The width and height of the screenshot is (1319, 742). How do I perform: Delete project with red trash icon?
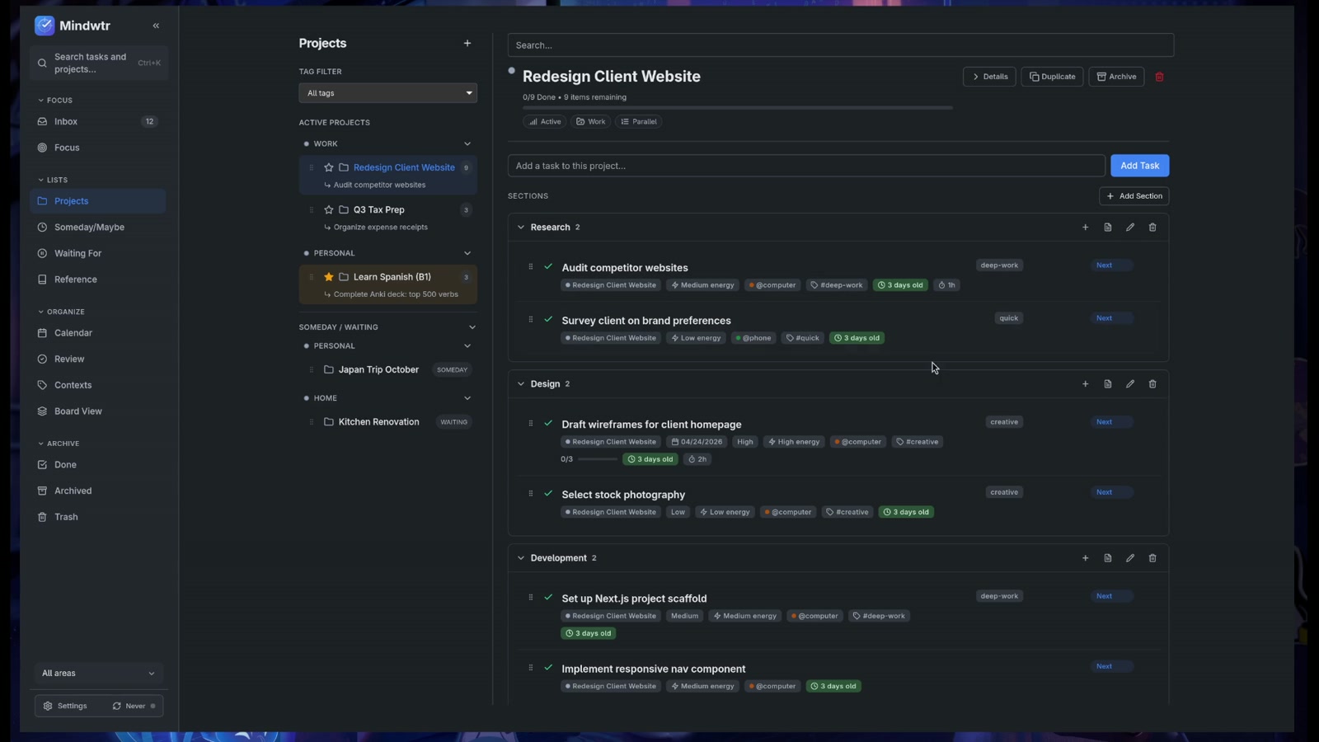pos(1160,77)
